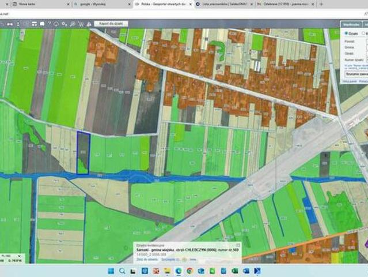Click the cloud download icon in toolbar
The width and height of the screenshot is (368, 277).
[56, 24]
